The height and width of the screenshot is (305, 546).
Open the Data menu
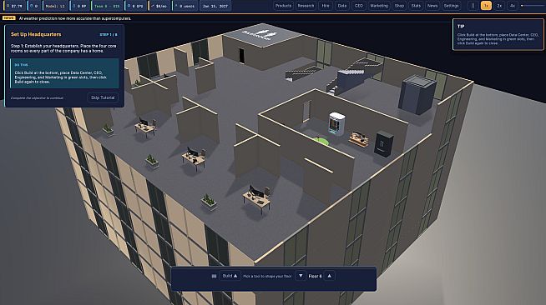(x=342, y=6)
